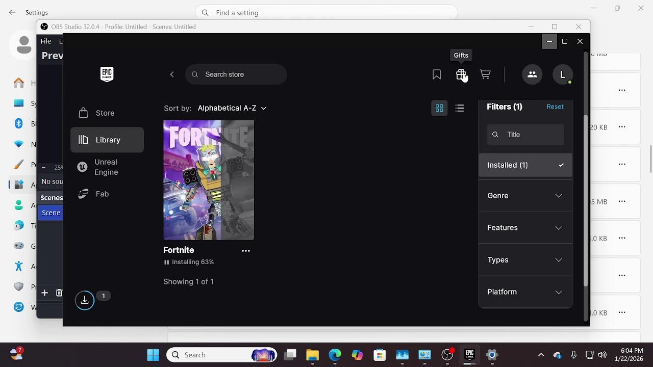Pause the Fortnite installation
Viewport: 653px width, 367px height.
click(166, 262)
